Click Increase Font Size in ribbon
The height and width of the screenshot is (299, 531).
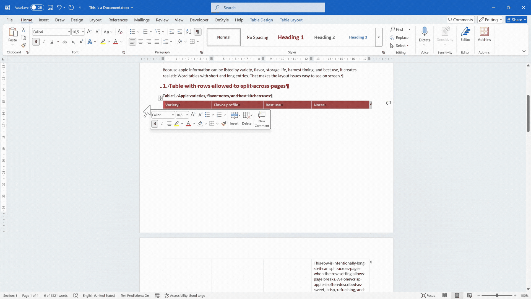[89, 32]
